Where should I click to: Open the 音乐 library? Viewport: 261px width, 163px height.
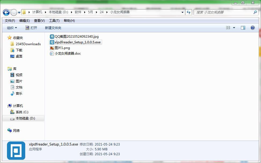(x=19, y=93)
